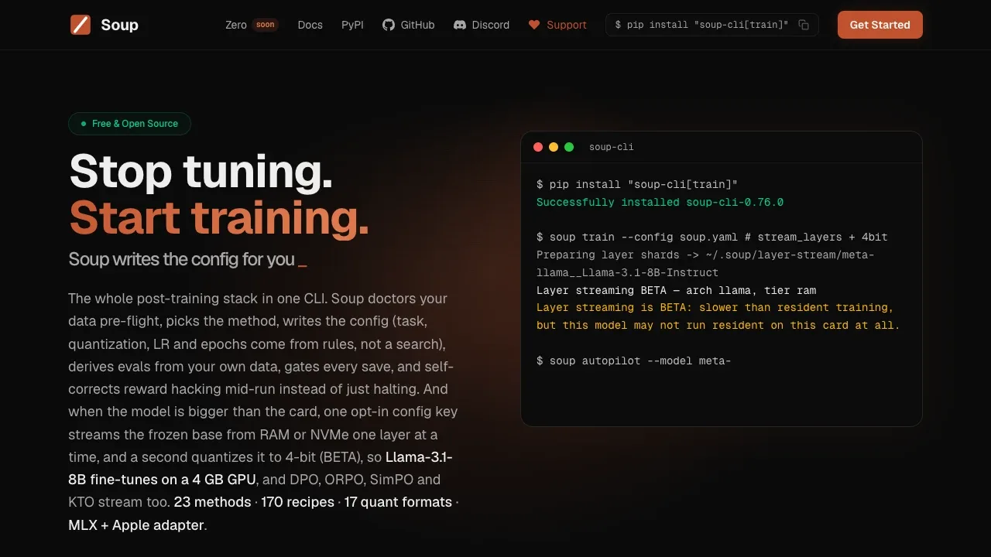Image resolution: width=991 pixels, height=557 pixels.
Task: Open the GitHub text link
Action: (417, 25)
